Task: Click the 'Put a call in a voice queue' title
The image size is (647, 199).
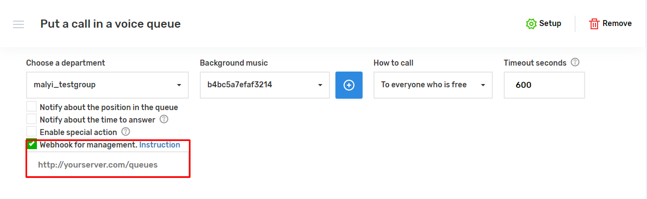Action: coord(111,24)
